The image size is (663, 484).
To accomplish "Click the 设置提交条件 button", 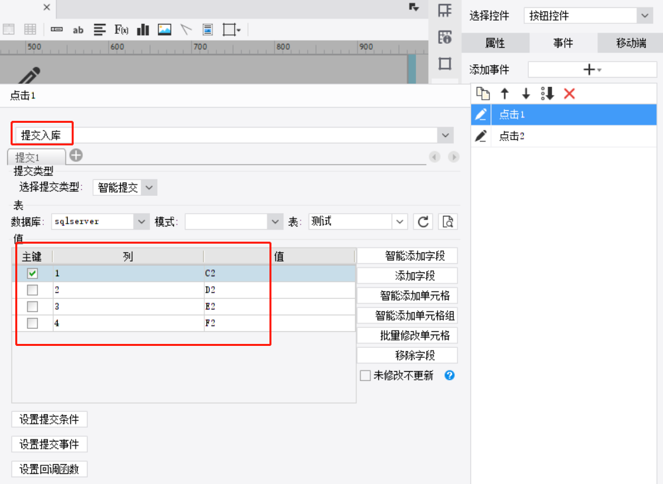I will click(49, 420).
